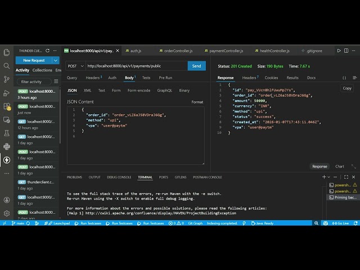Screen dimensions: 360x270
Task: Toggle Response view in the response panel
Action: coord(319,166)
